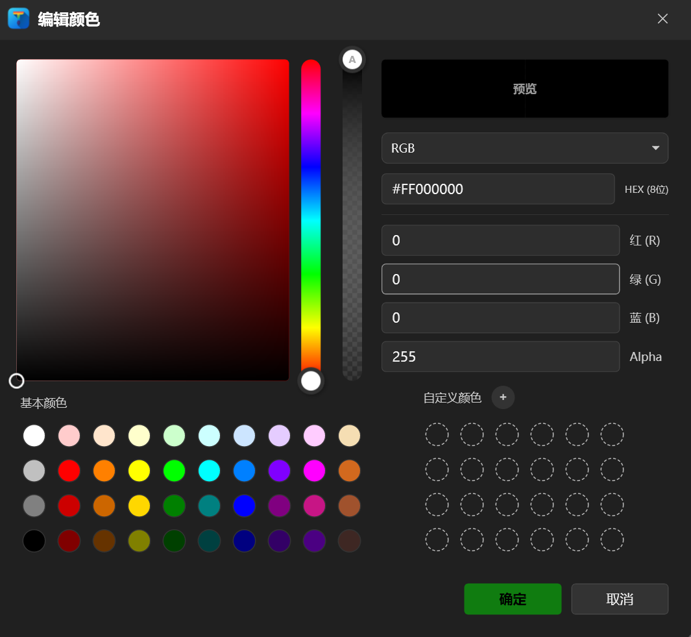This screenshot has height=637, width=691.
Task: Click the Alpha value input field
Action: [x=500, y=356]
